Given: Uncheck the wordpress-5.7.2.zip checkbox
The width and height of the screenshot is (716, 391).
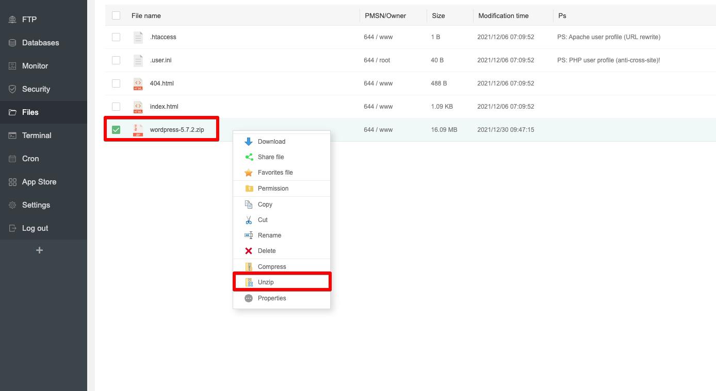Looking at the screenshot, I should click(x=116, y=130).
